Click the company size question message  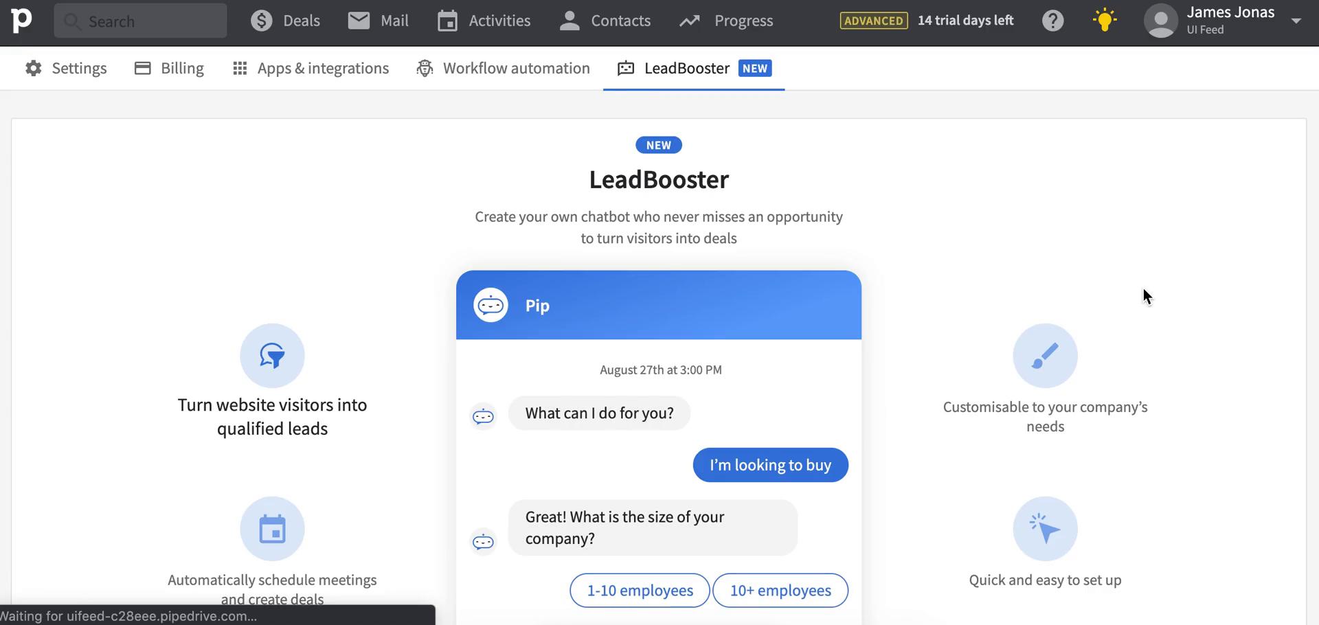pyautogui.click(x=653, y=527)
